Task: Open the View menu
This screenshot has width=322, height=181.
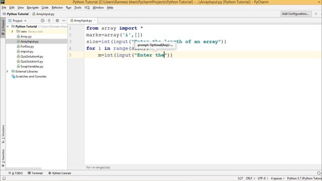Action: pos(21,8)
